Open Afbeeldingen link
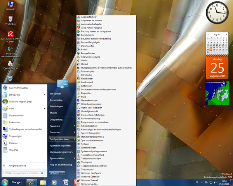Viewport: 233px width, 186px height. 56,107
